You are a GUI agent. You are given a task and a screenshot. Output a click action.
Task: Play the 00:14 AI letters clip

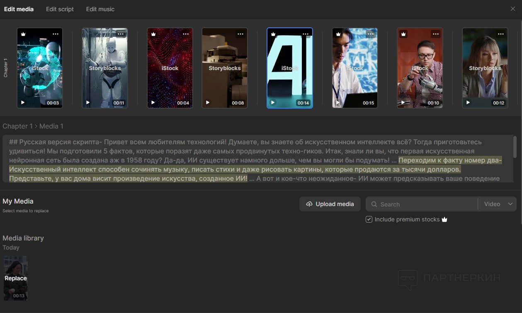click(272, 102)
